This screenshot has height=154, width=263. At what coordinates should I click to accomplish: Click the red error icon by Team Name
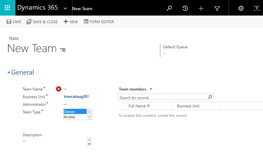59,89
